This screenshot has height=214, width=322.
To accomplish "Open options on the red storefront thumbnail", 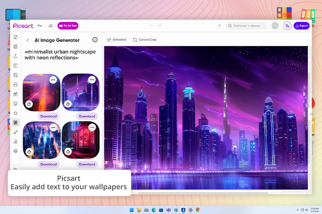I will (x=92, y=128).
